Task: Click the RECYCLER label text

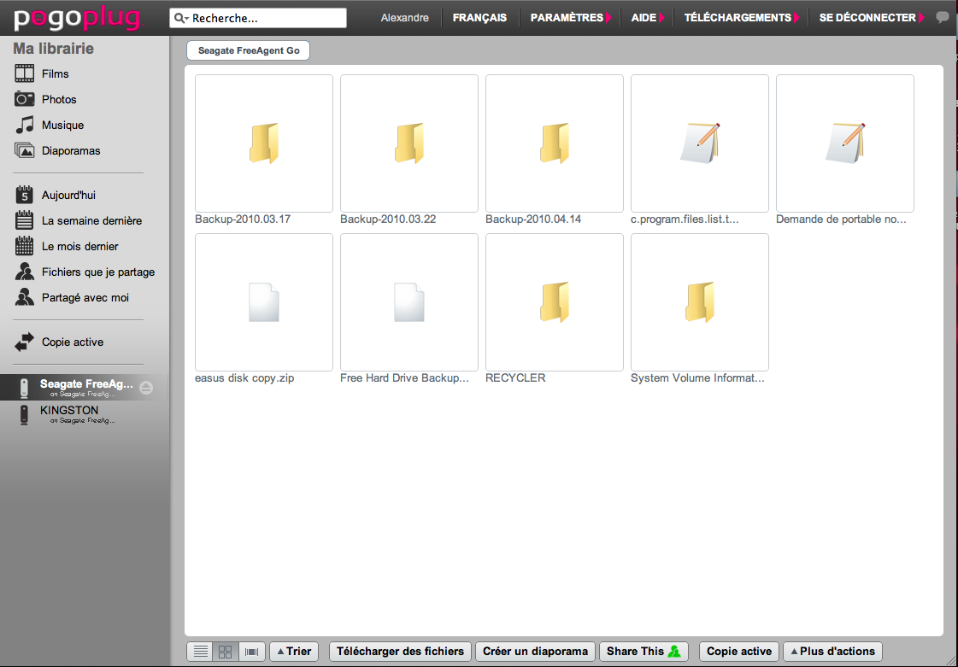Action: pyautogui.click(x=515, y=378)
